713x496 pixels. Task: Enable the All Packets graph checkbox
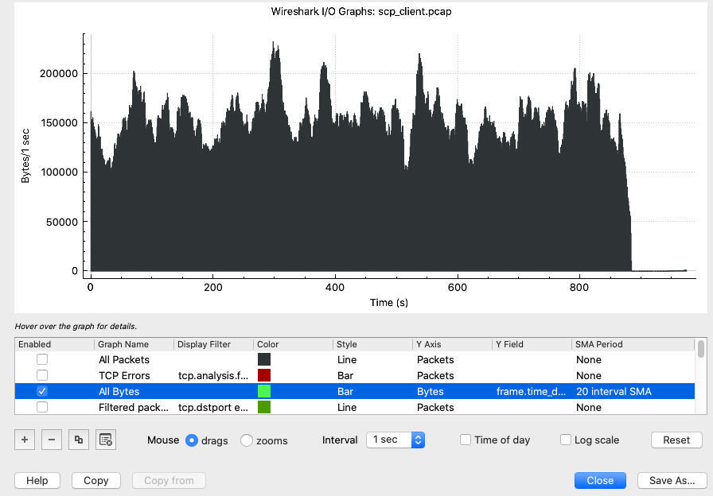point(42,360)
